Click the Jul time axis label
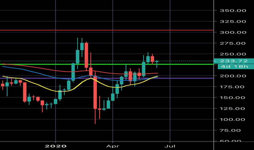Image resolution: width=254 pixels, height=150 pixels. (170, 146)
